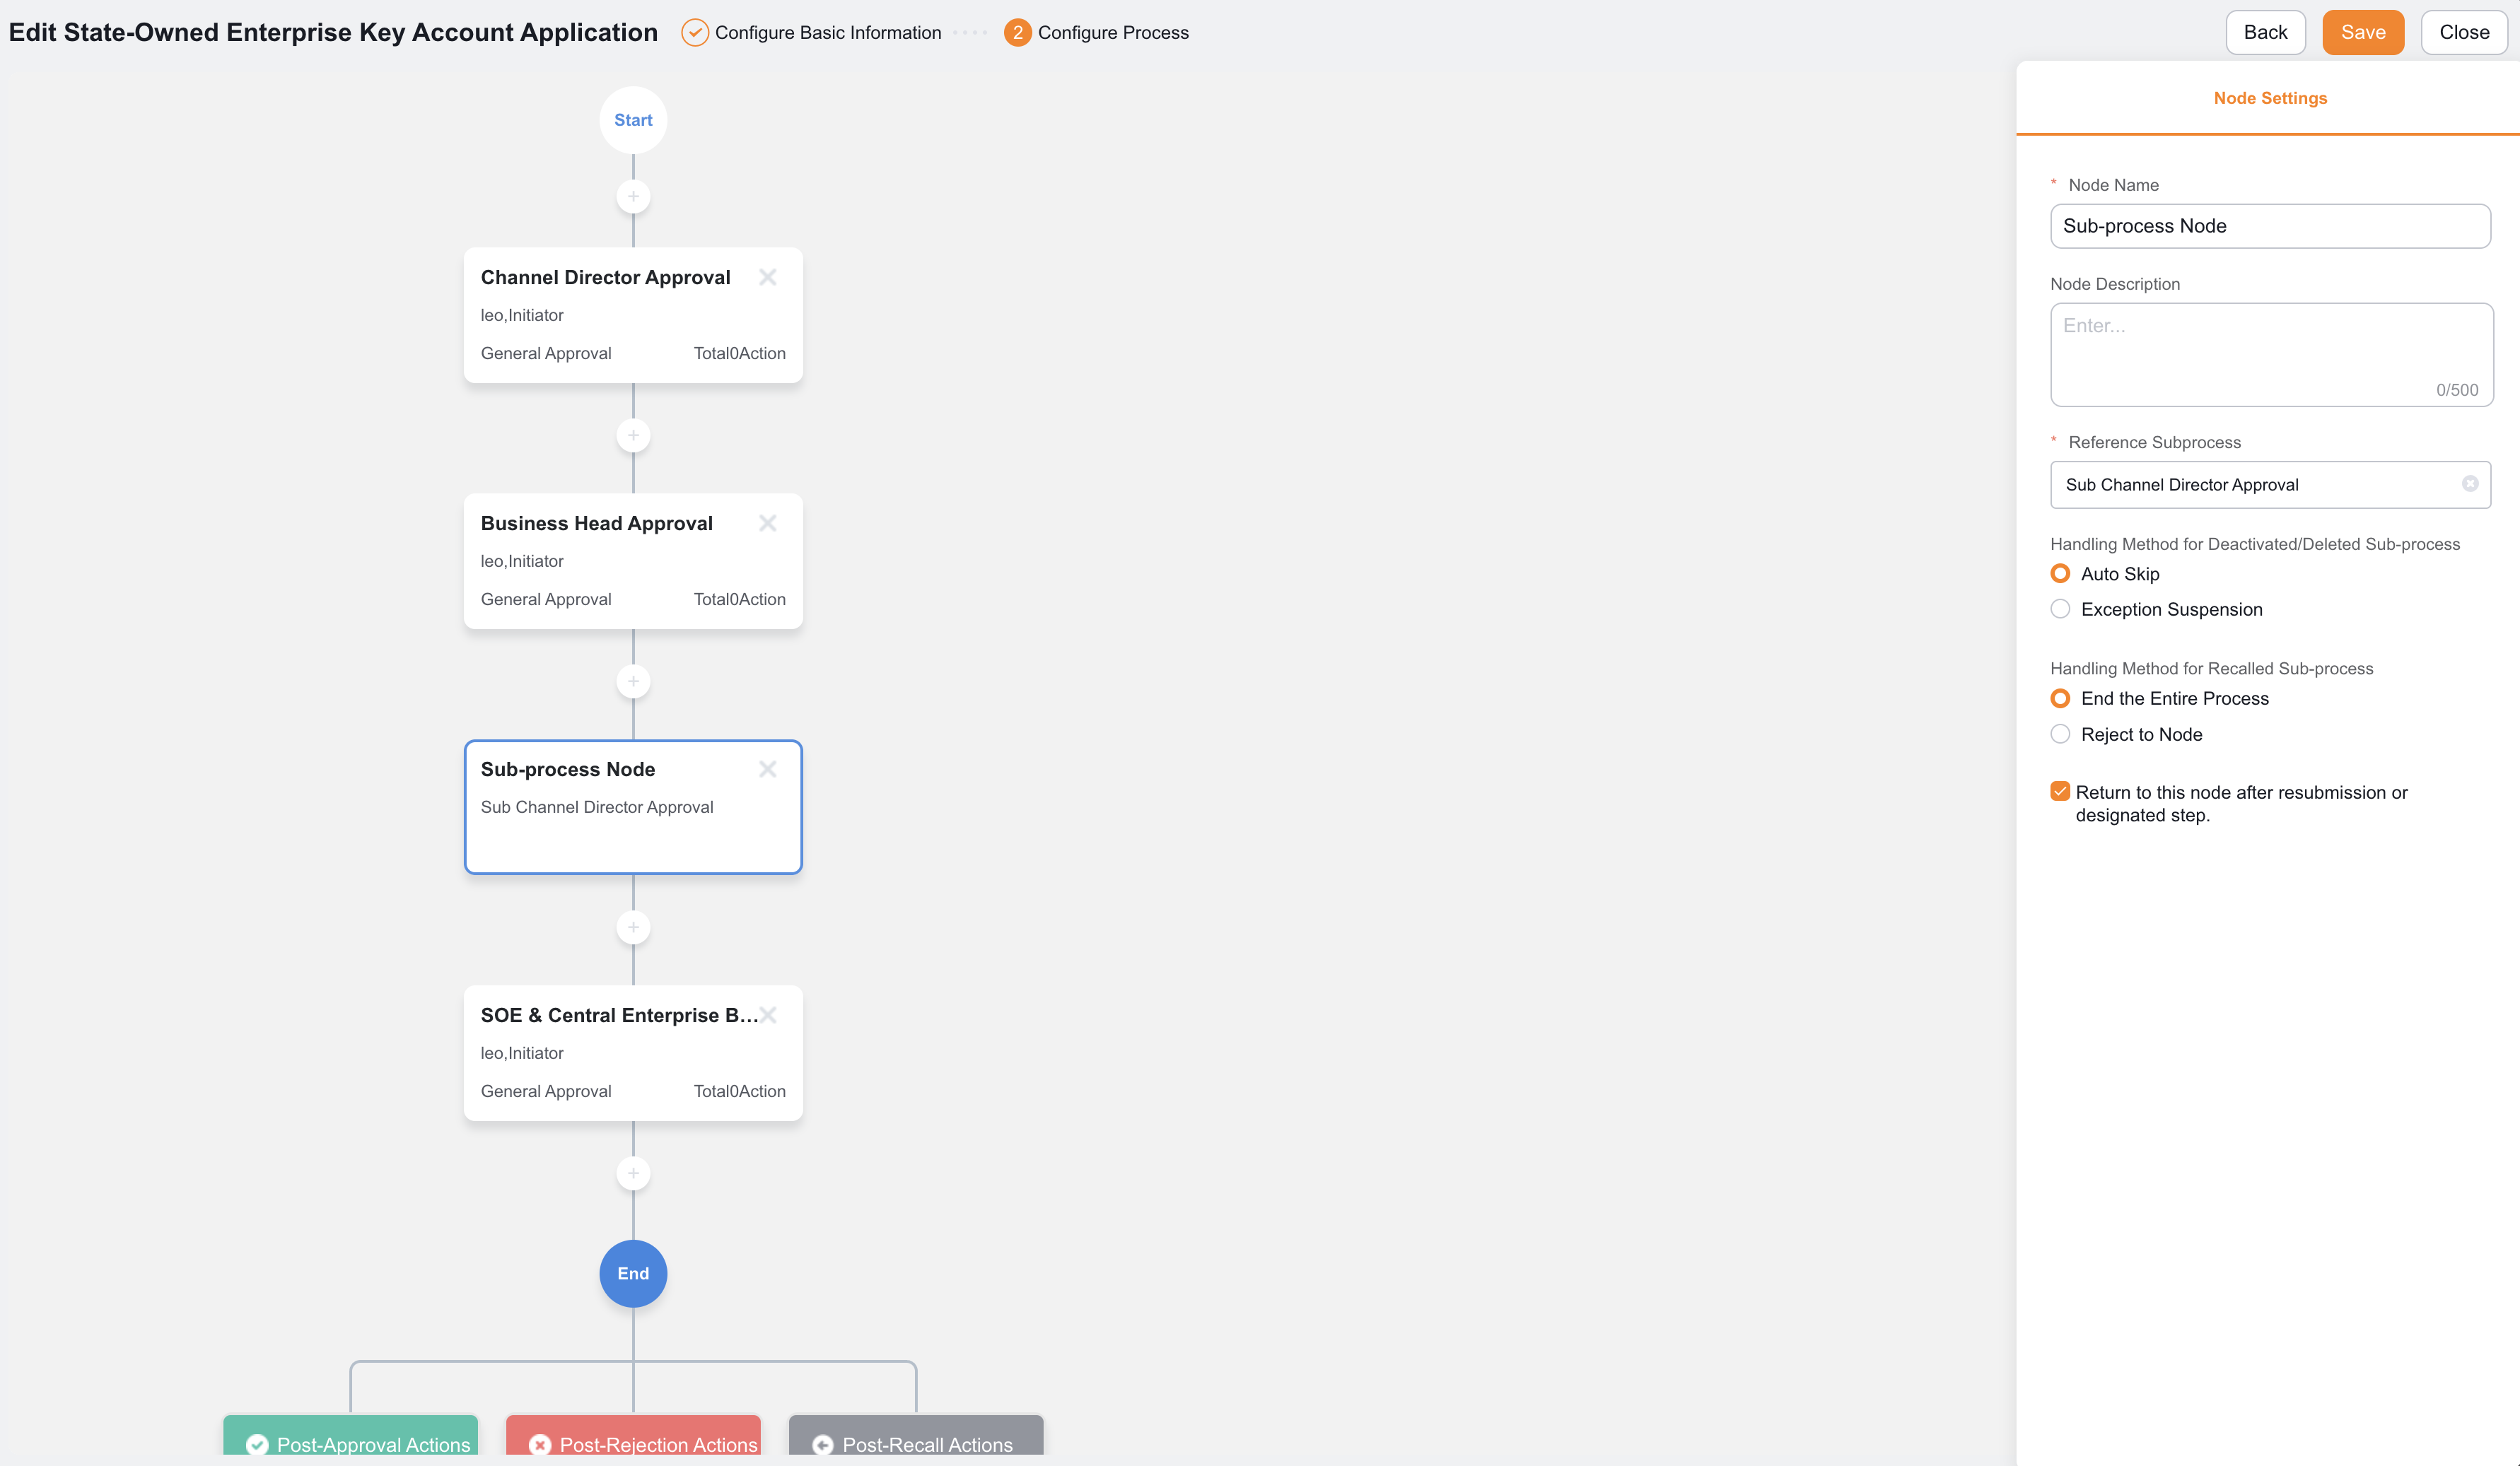
Task: Edit the Node Name input field
Action: 2270,226
